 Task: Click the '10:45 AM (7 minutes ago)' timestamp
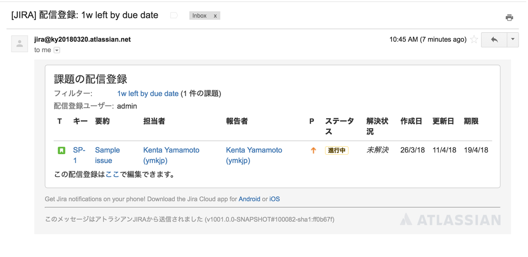pos(428,40)
